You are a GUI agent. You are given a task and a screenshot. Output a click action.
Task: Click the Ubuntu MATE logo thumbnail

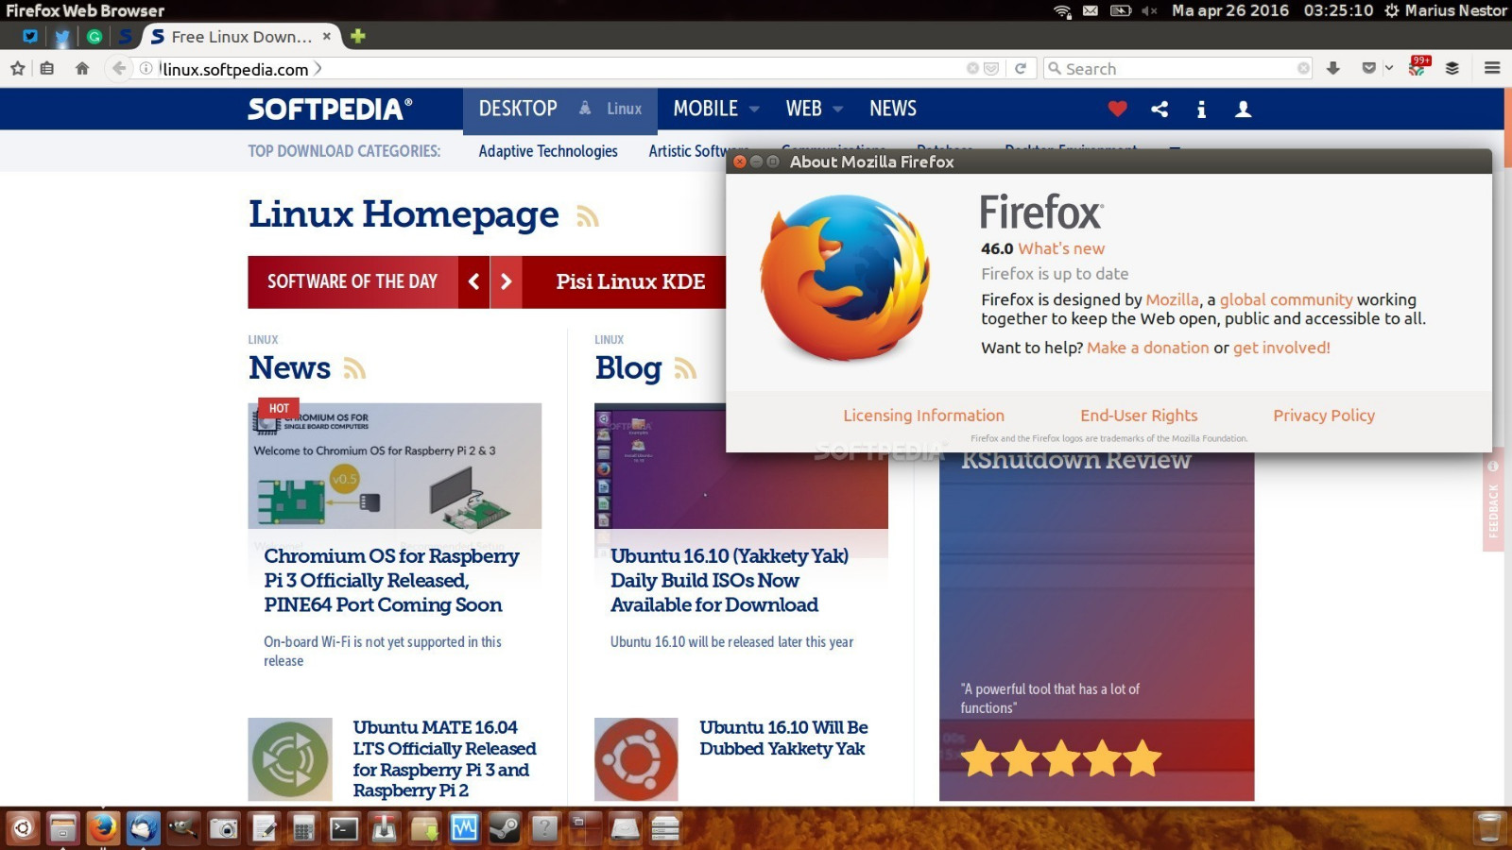290,759
